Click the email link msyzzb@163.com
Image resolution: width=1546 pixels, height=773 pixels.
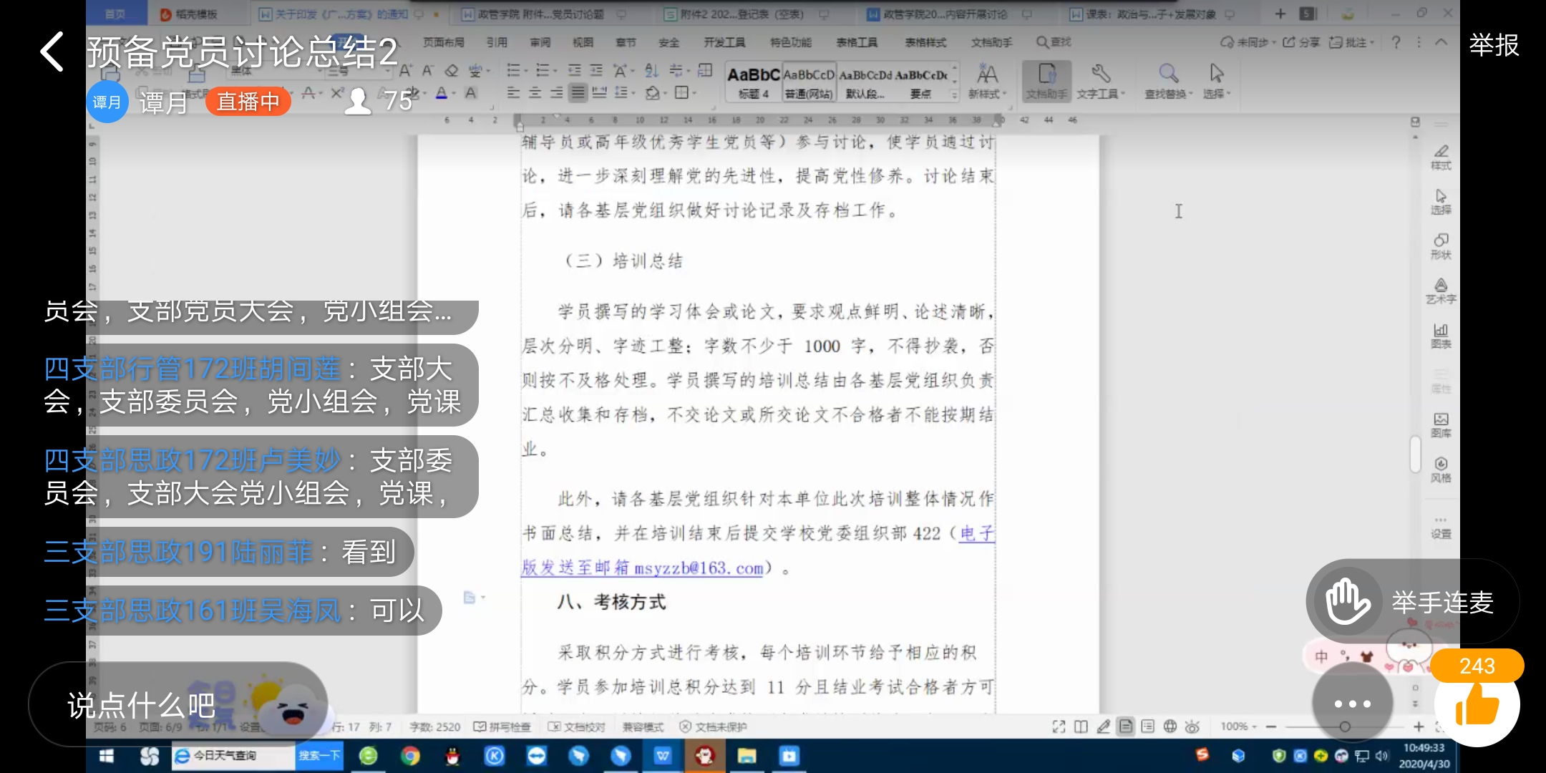(x=699, y=568)
